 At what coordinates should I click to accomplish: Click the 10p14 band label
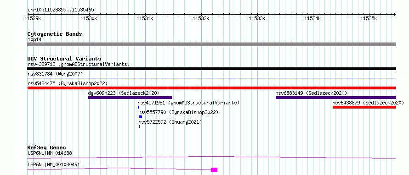pos(34,40)
